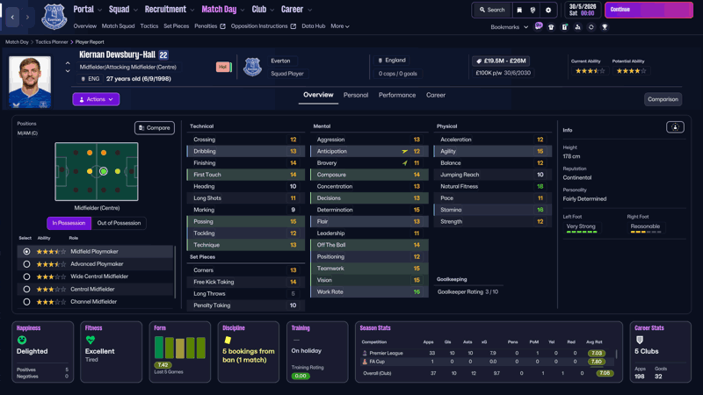Click Anticipation yellow trend arrow
703x395 pixels.
click(x=405, y=151)
